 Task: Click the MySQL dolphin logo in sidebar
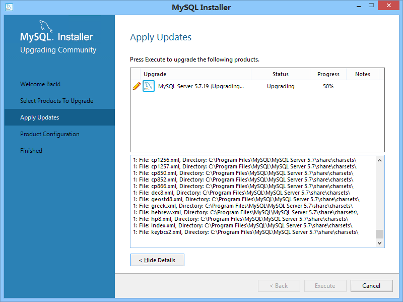click(x=46, y=27)
